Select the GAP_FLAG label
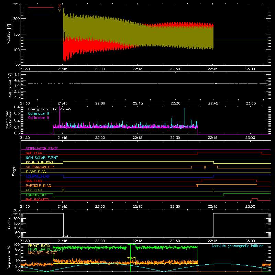Viewport: 275px width, 275px height. tap(34, 153)
